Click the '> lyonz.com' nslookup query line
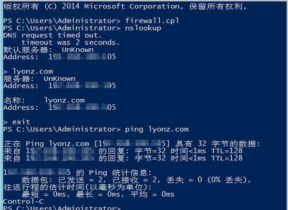This screenshot has height=210, width=288. click(28, 71)
